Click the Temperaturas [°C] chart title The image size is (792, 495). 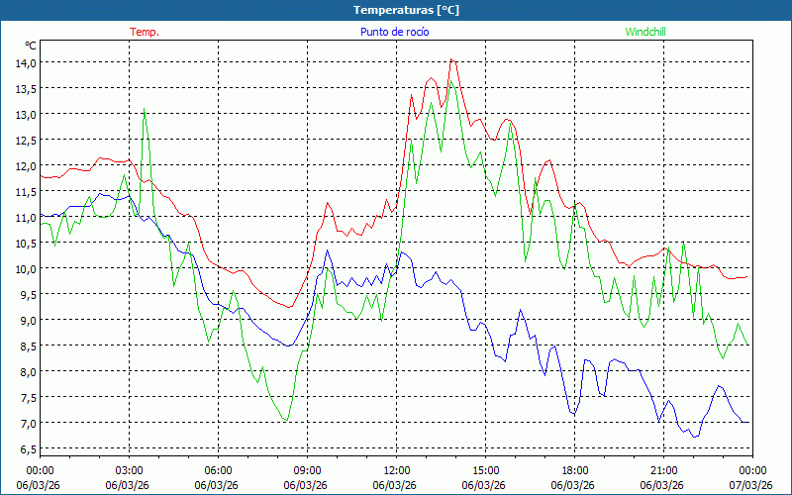(x=406, y=10)
